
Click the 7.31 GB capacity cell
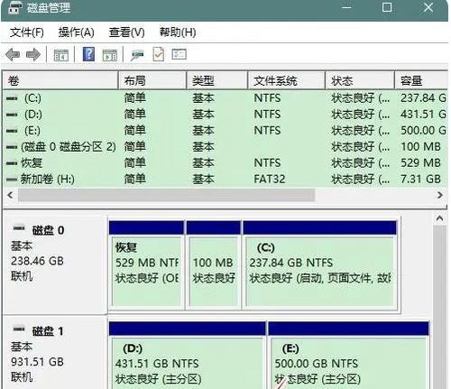(x=420, y=180)
